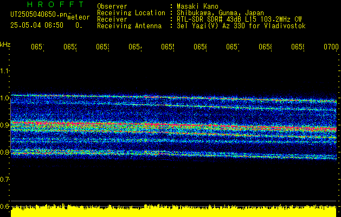Click the 0657 time axis marker
The width and height of the screenshot is (341, 217).
(x=233, y=47)
